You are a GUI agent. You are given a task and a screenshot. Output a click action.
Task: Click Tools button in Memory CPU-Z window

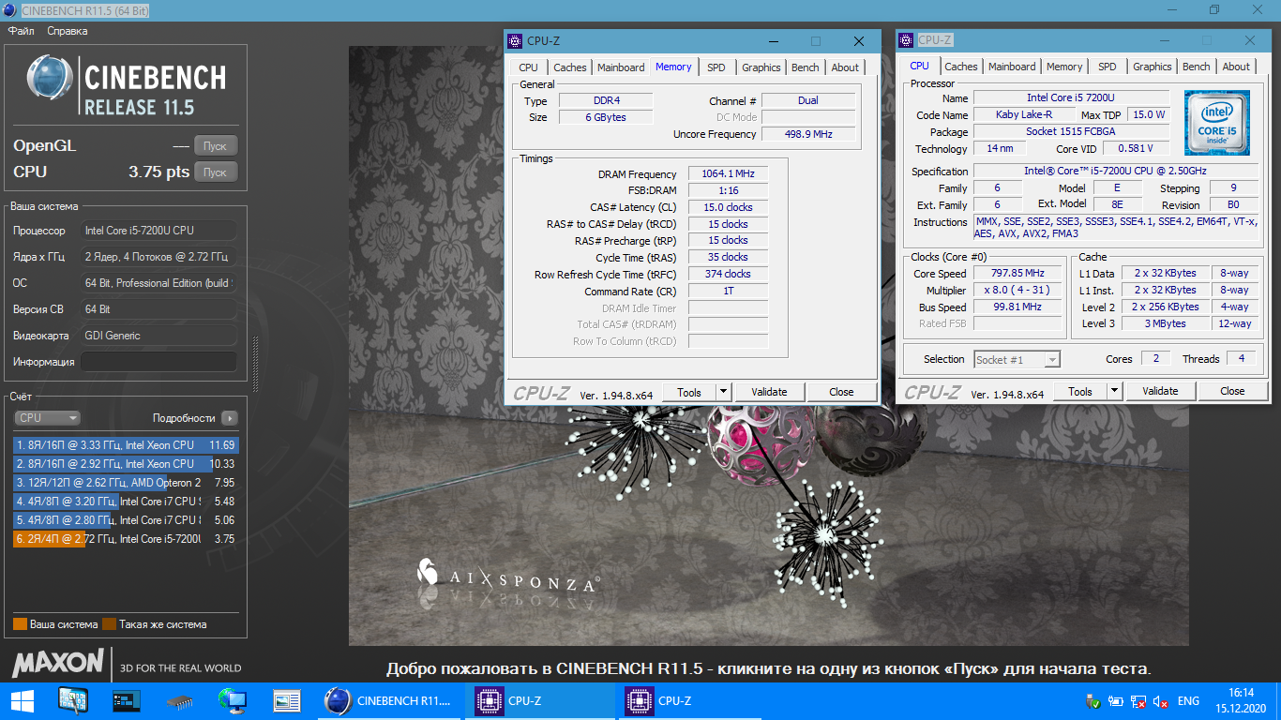(x=689, y=392)
